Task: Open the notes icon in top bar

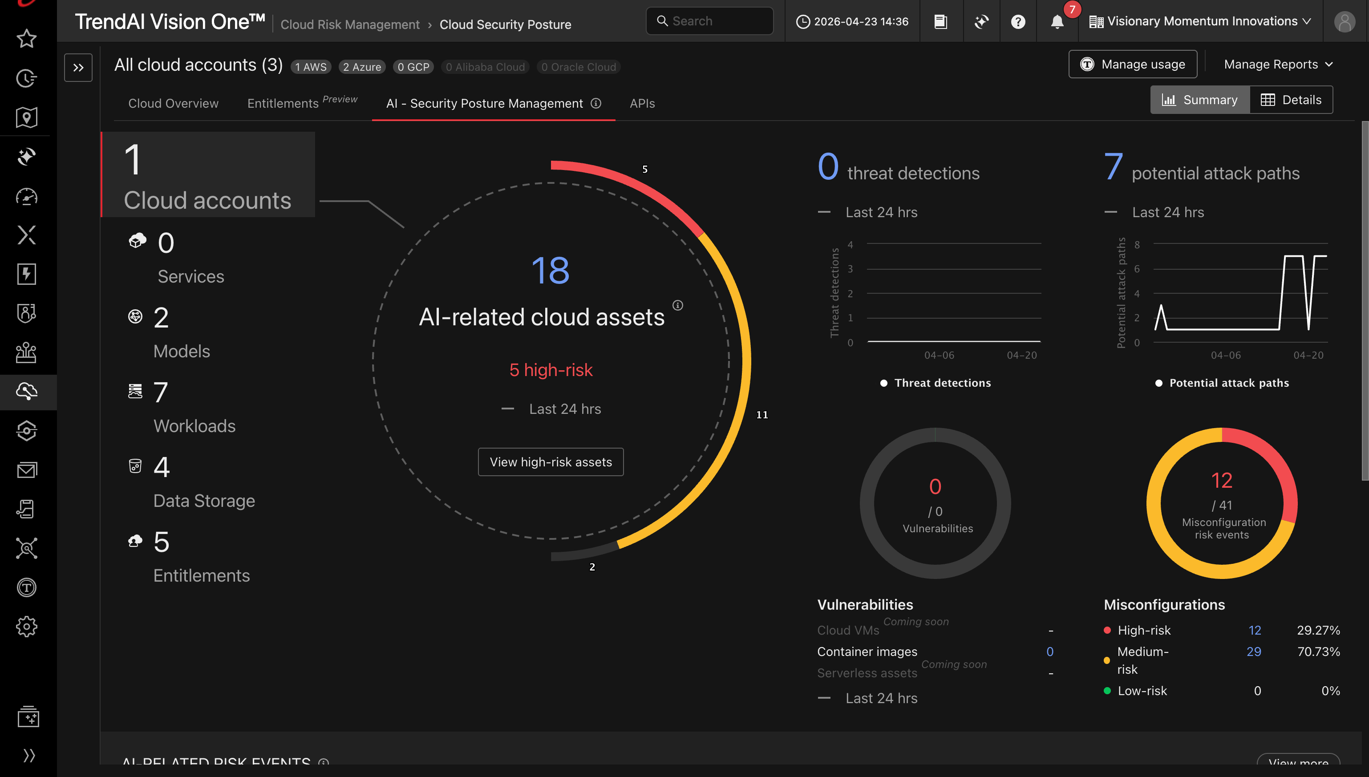Action: 941,21
